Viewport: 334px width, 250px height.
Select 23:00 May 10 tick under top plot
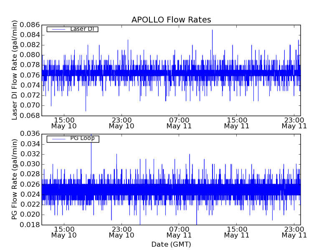coord(121,122)
